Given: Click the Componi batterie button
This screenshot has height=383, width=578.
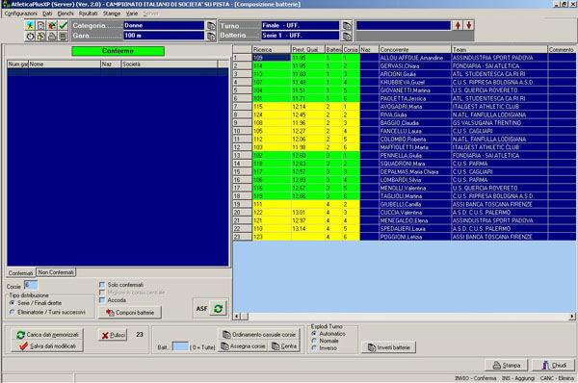Looking at the screenshot, I should click(x=130, y=313).
